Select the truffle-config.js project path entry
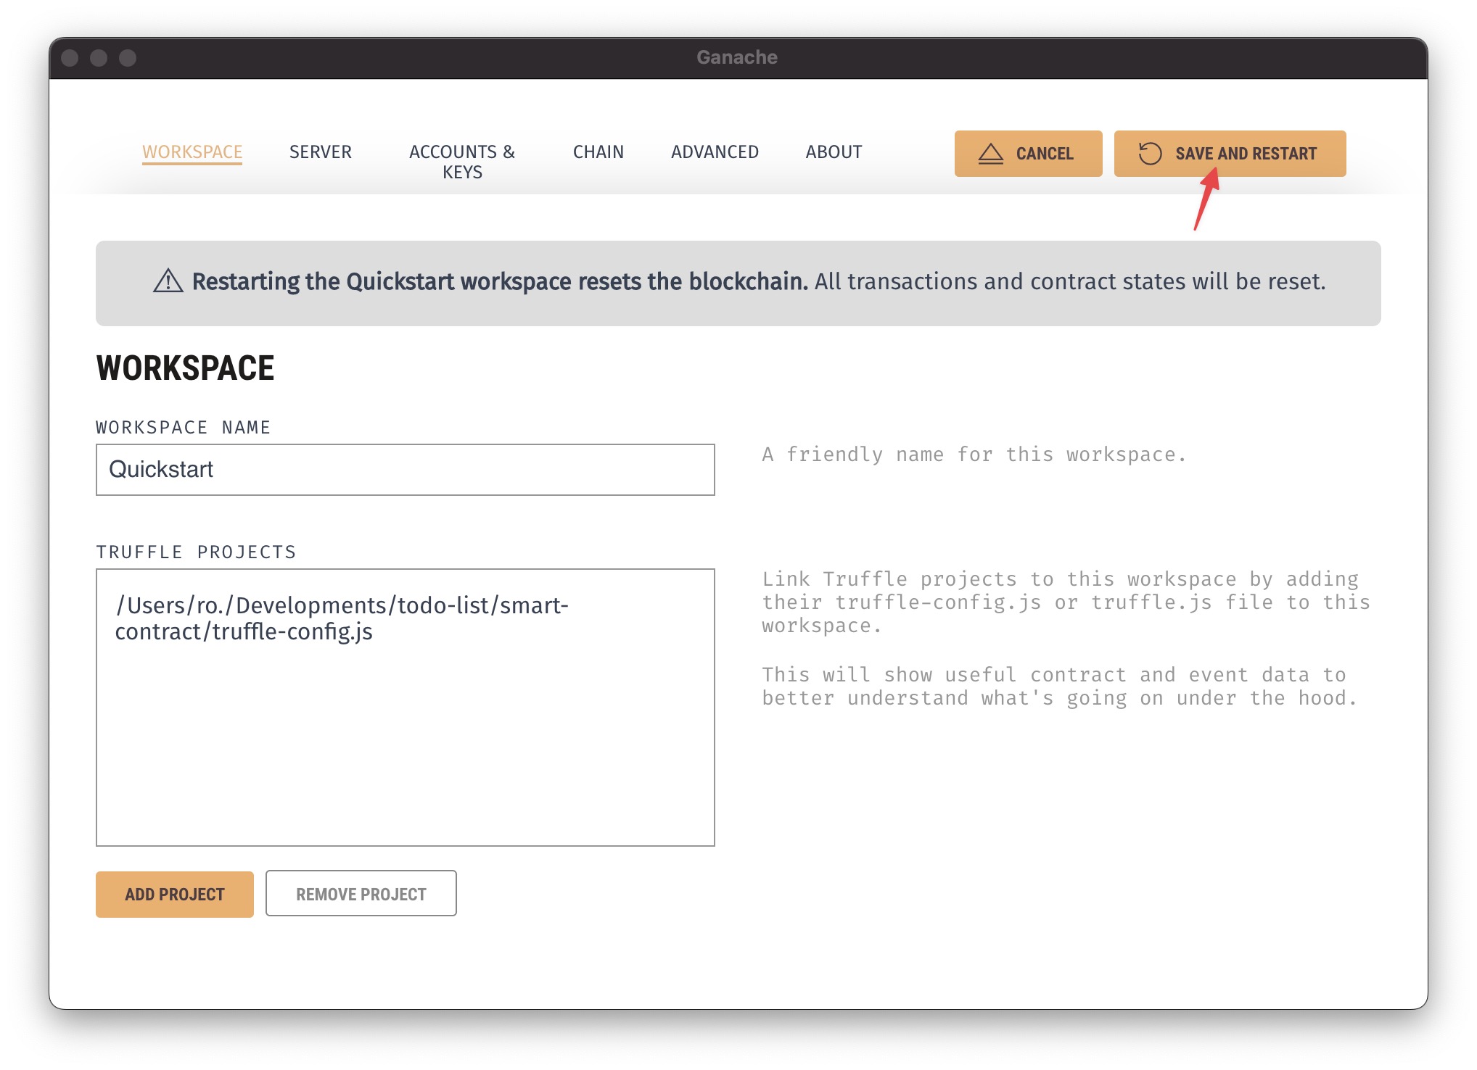Screen dimensions: 1477x1070 341,618
